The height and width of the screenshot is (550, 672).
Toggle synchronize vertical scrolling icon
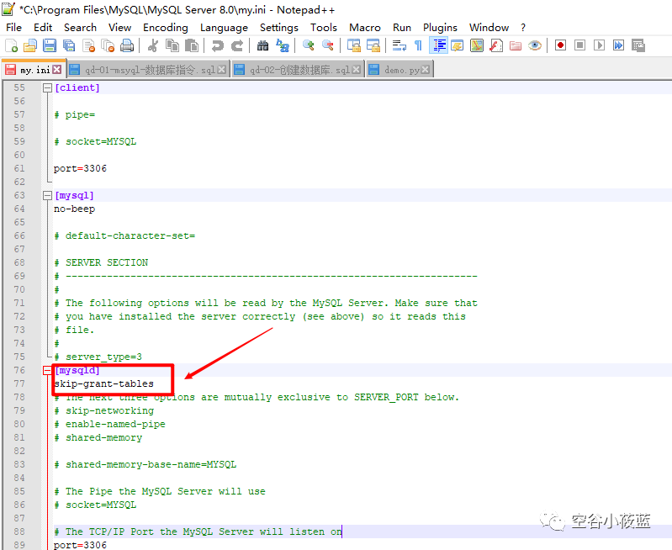click(x=354, y=45)
